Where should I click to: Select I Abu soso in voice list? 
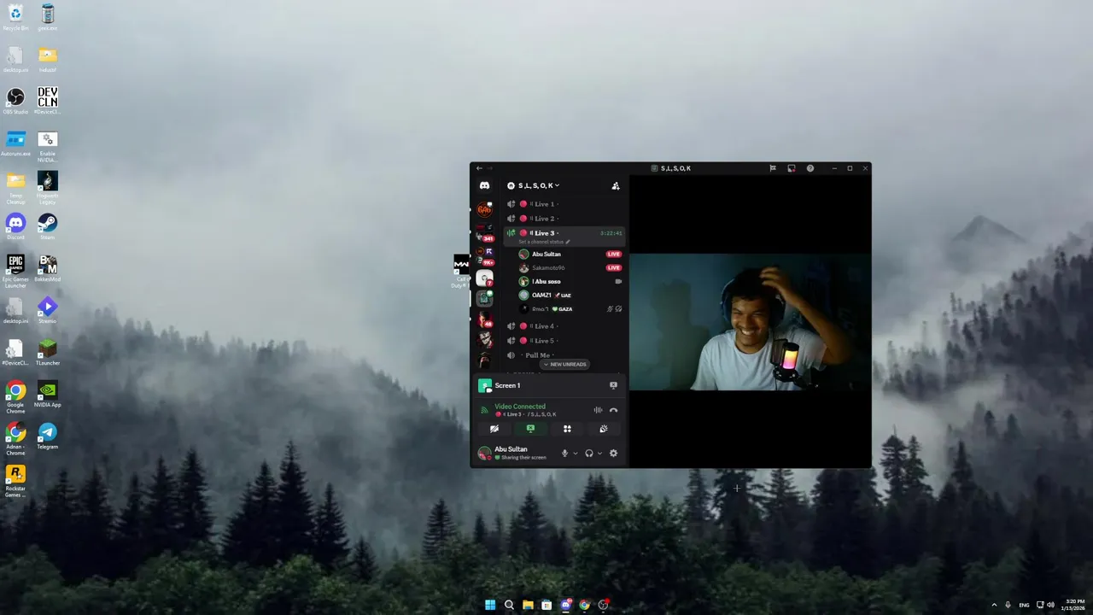pyautogui.click(x=570, y=282)
